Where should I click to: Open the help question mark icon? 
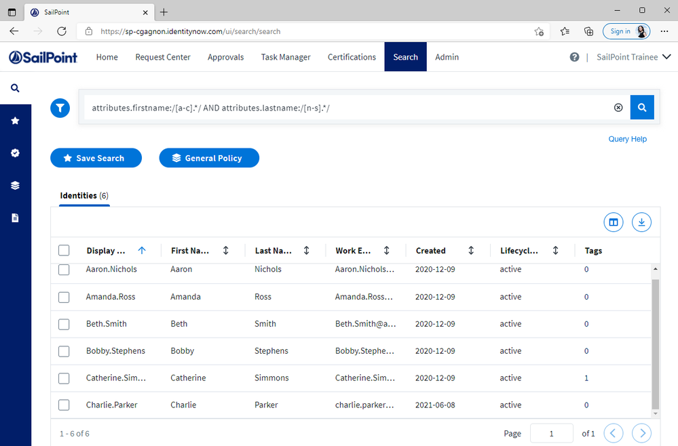(x=575, y=58)
